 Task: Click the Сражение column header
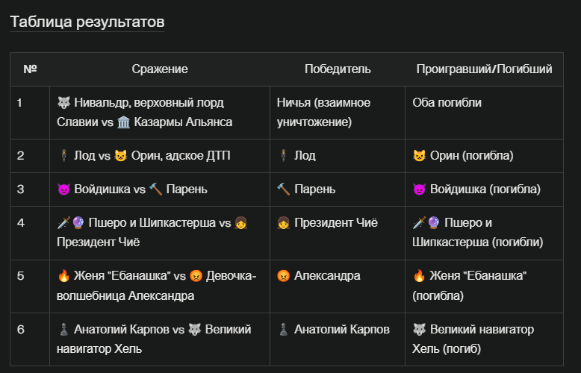tap(160, 69)
